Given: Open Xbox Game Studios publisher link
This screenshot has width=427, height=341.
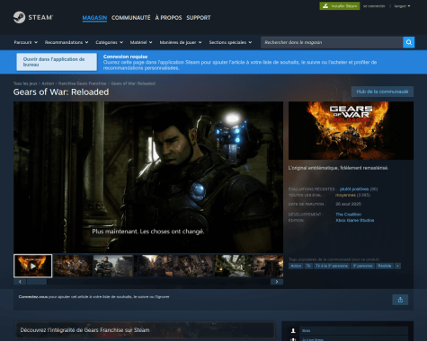Looking at the screenshot, I should pos(355,221).
